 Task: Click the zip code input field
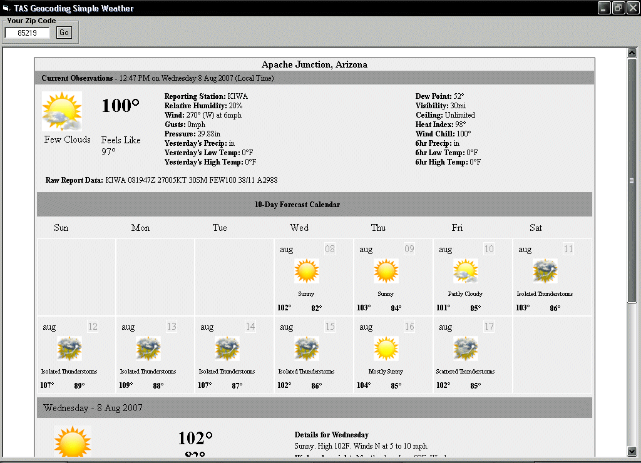[x=27, y=33]
